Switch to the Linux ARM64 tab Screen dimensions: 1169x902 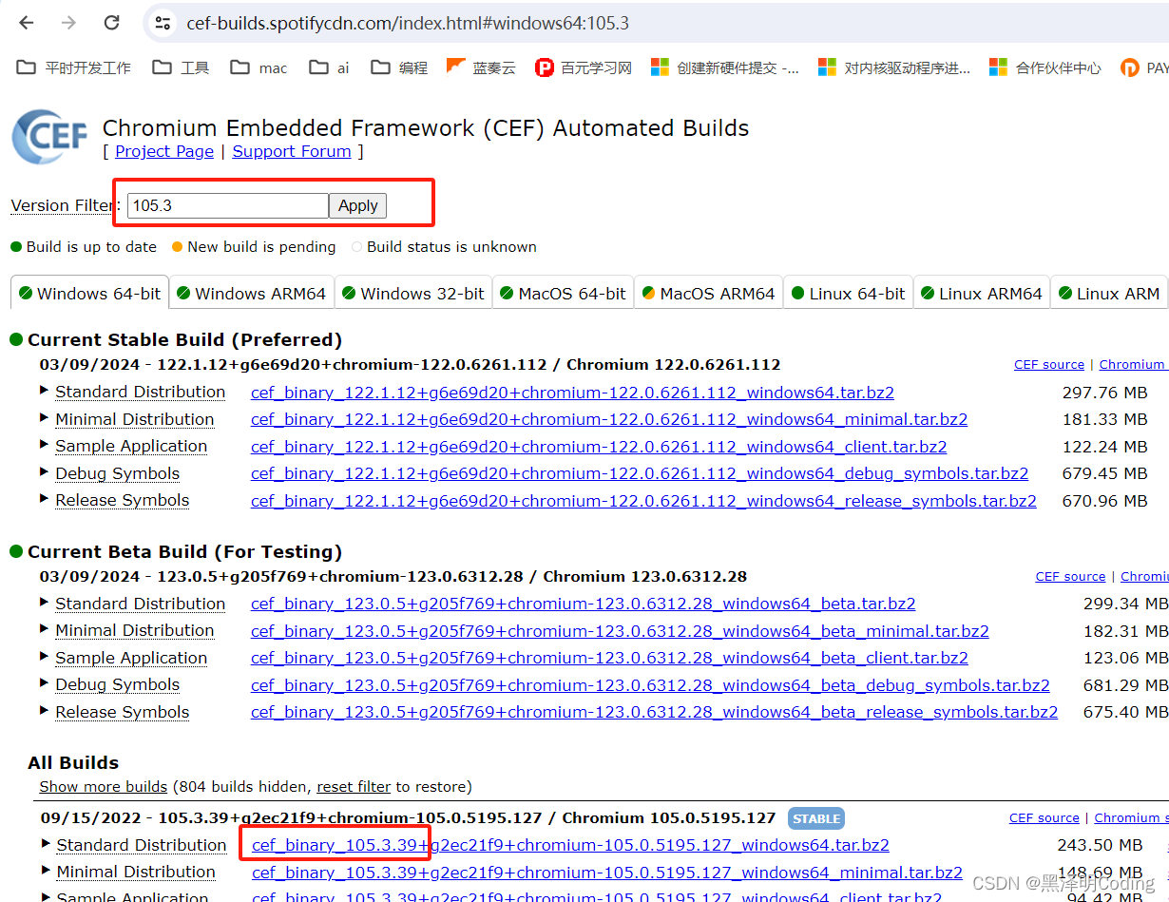point(981,293)
